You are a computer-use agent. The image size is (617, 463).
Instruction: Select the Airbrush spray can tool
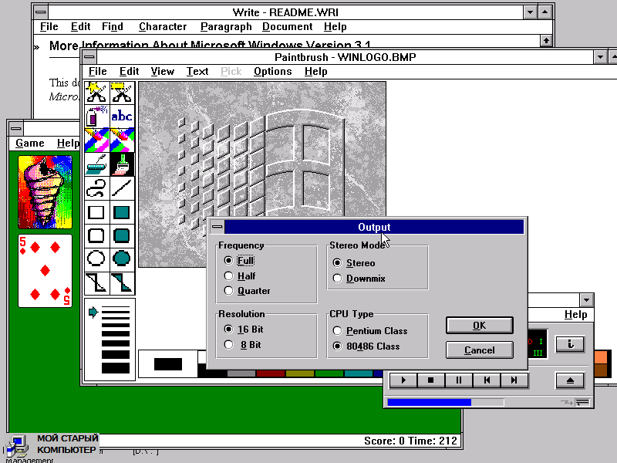tap(96, 117)
